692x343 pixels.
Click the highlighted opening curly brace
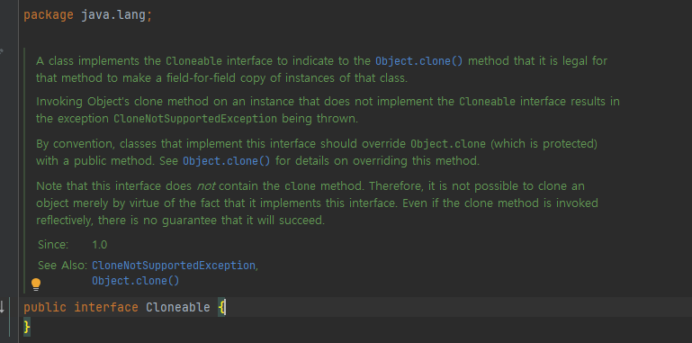(221, 307)
